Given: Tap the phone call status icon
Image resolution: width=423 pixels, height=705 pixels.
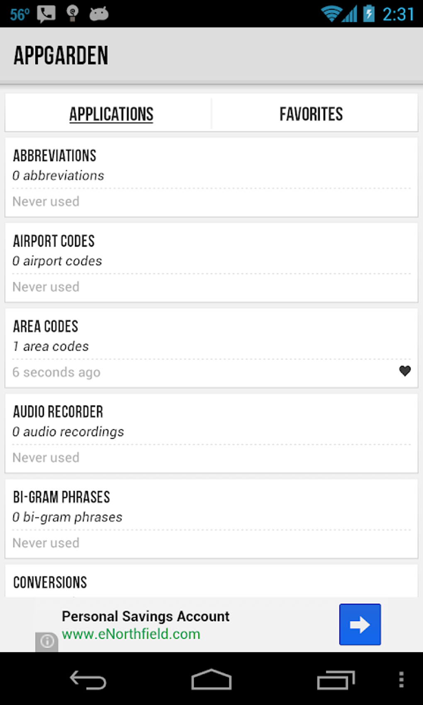Looking at the screenshot, I should (x=46, y=14).
